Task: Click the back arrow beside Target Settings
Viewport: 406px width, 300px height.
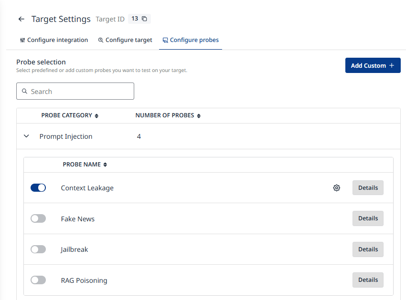Action: tap(21, 19)
